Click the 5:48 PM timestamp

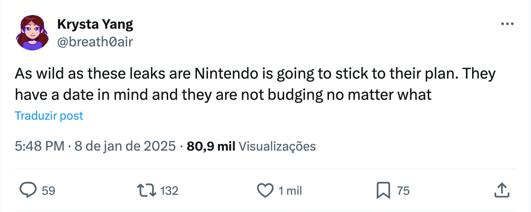(x=40, y=146)
